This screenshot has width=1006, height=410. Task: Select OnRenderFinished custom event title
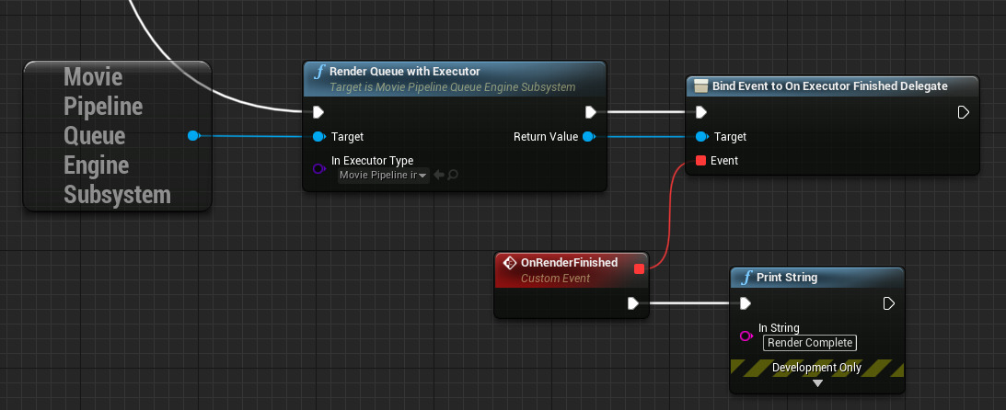pos(569,263)
